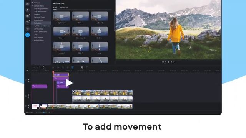Open the Chroma Key tool
This screenshot has height=138, width=246.
coord(38,29)
